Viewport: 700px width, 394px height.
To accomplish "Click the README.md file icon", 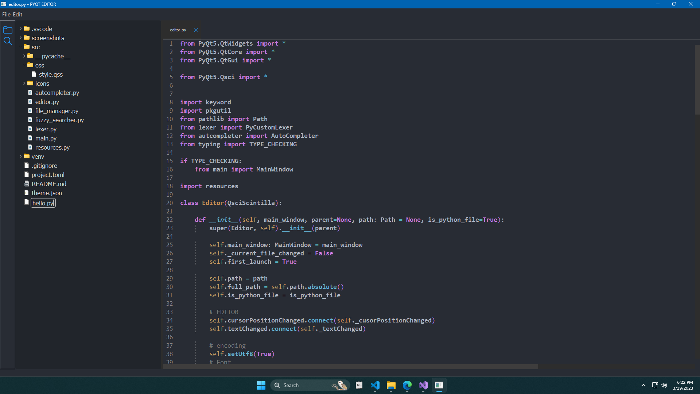I will click(27, 184).
